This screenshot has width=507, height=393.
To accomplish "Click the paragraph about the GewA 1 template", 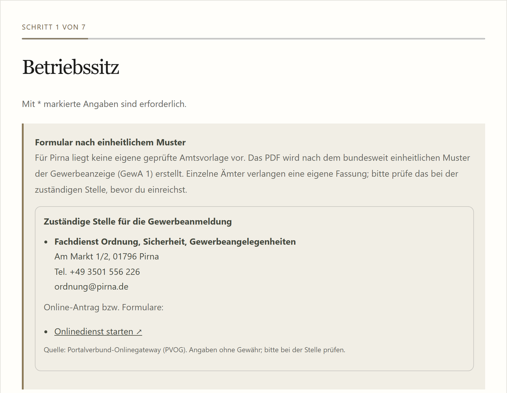I will [x=253, y=174].
